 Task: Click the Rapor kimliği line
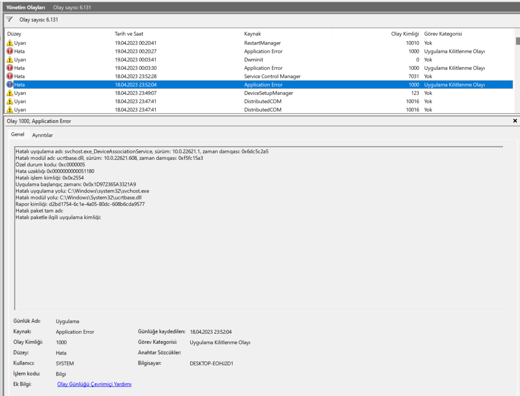[x=80, y=204]
